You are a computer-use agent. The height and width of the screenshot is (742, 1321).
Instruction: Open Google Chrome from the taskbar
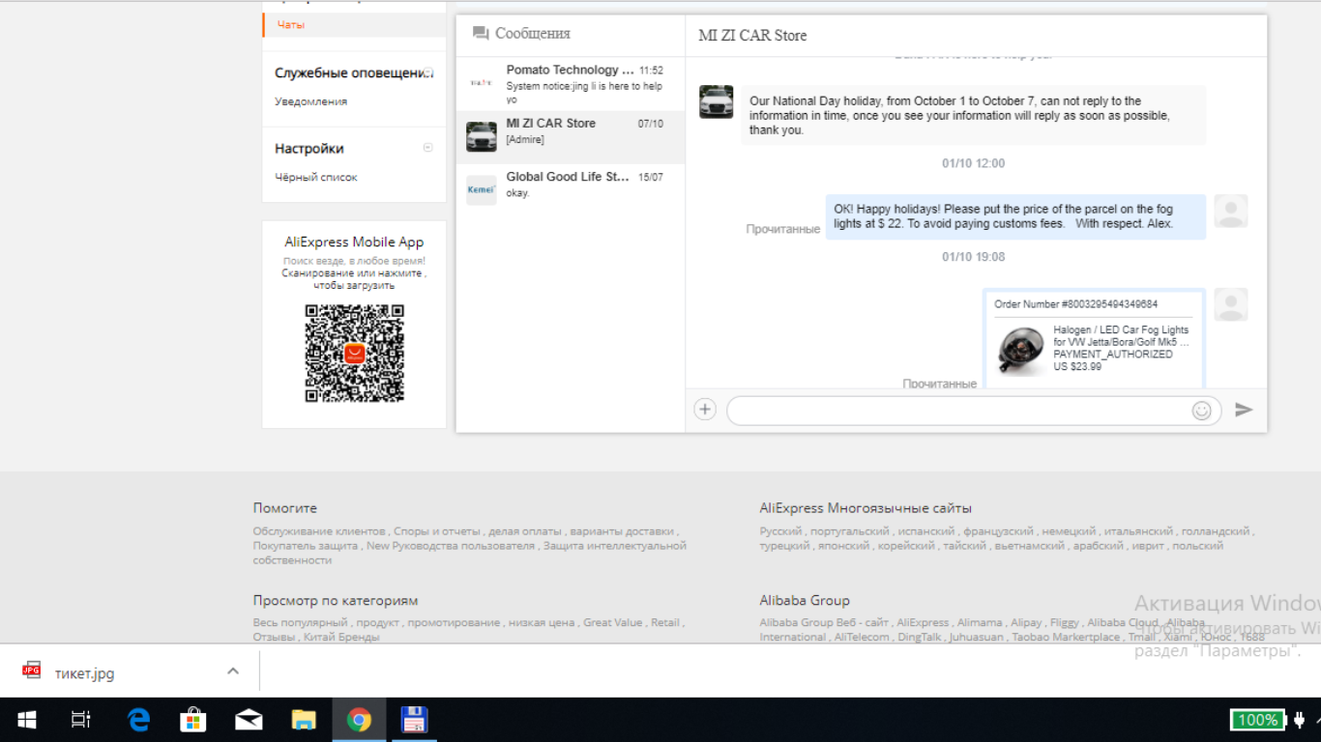(359, 720)
